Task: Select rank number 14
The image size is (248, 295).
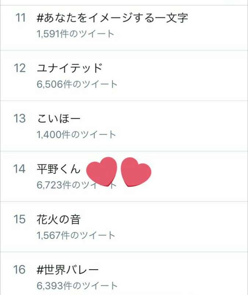Action: [x=19, y=169]
